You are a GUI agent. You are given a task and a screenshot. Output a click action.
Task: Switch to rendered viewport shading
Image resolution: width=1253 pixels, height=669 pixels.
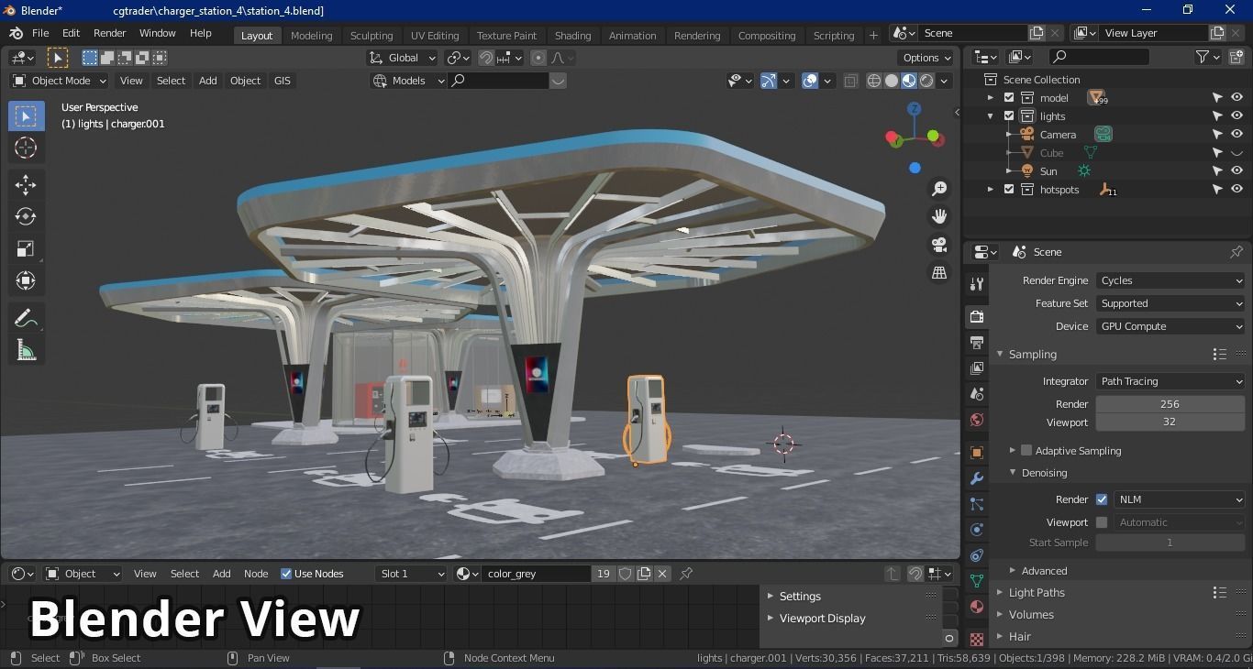click(926, 81)
